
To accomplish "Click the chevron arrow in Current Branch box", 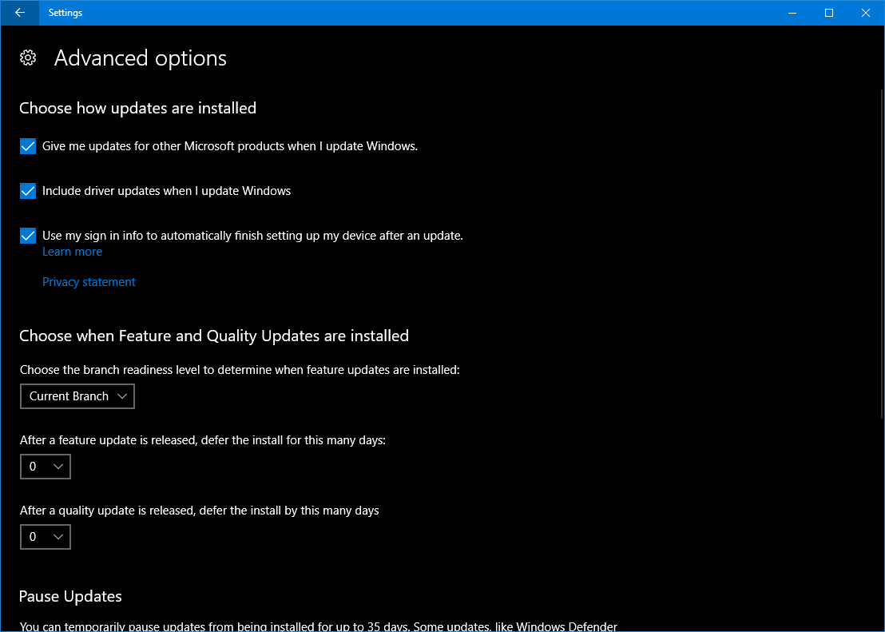I will [122, 396].
